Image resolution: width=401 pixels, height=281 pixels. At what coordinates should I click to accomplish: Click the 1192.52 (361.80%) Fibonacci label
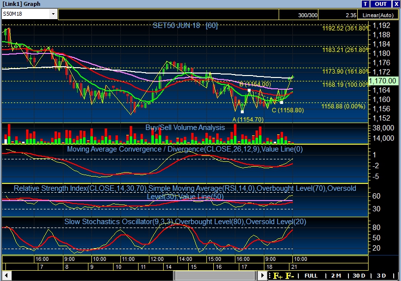tap(345, 28)
